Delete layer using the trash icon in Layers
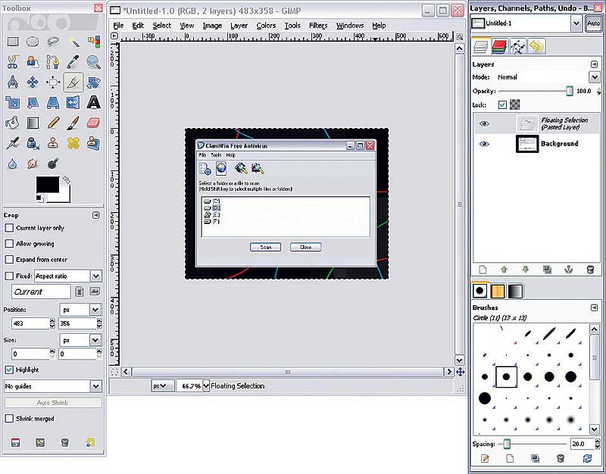This screenshot has height=474, width=606. pyautogui.click(x=590, y=270)
